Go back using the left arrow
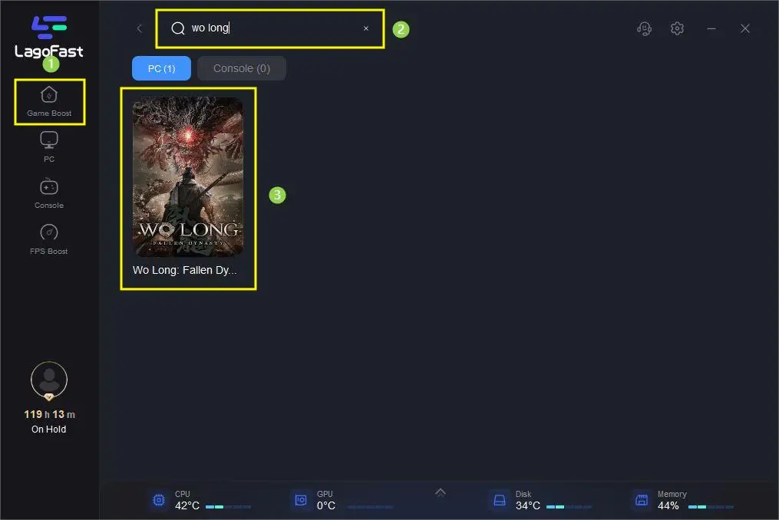 pos(140,29)
